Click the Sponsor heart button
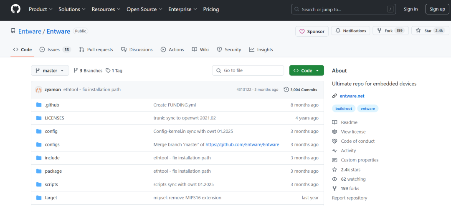Viewport: 451px width, 206px height. point(312,31)
